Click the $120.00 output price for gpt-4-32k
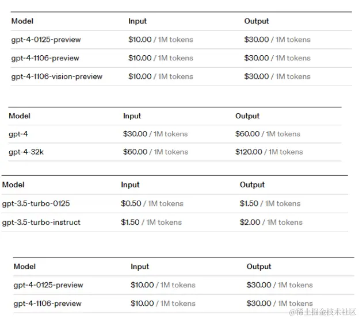Viewport: 359px width, 319px height. pyautogui.click(x=249, y=152)
